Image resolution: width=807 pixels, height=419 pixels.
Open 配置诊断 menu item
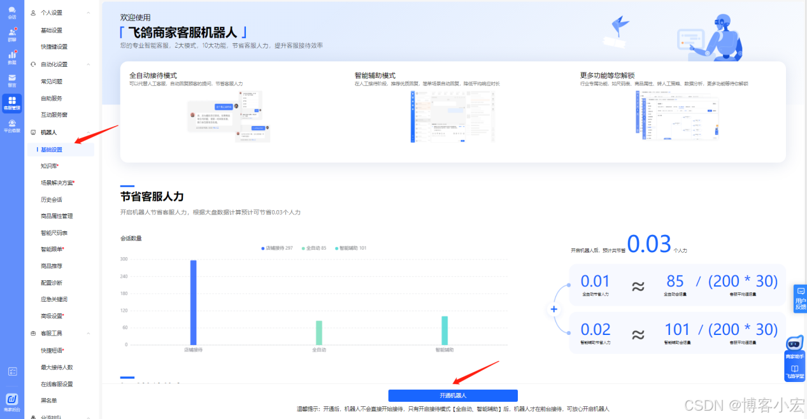52,283
